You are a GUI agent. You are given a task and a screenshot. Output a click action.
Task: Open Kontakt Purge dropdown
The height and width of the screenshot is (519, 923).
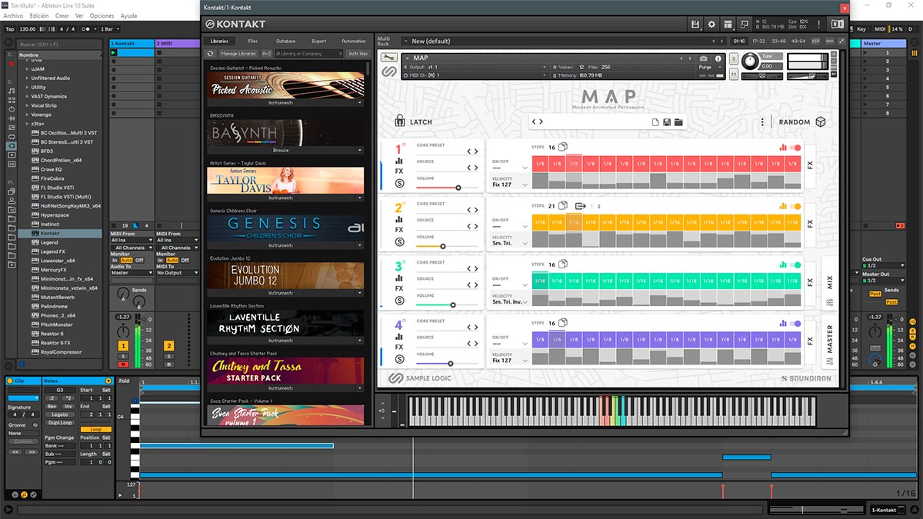(x=710, y=67)
